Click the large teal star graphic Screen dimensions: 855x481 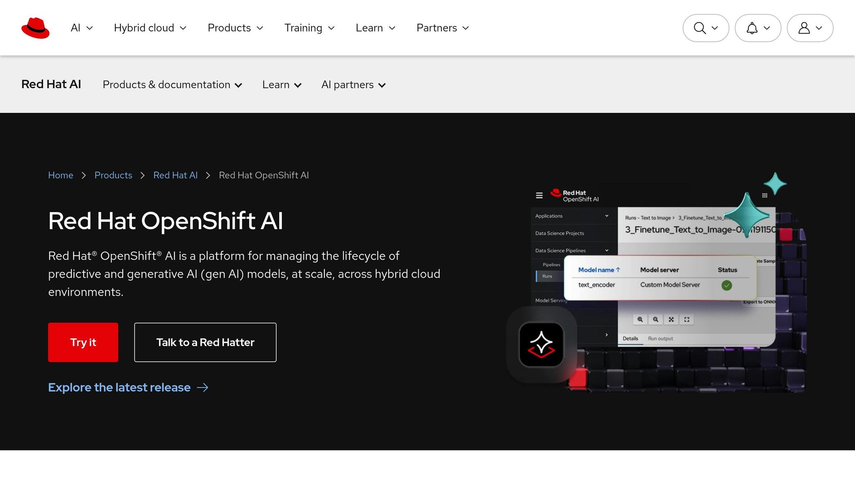click(x=747, y=215)
